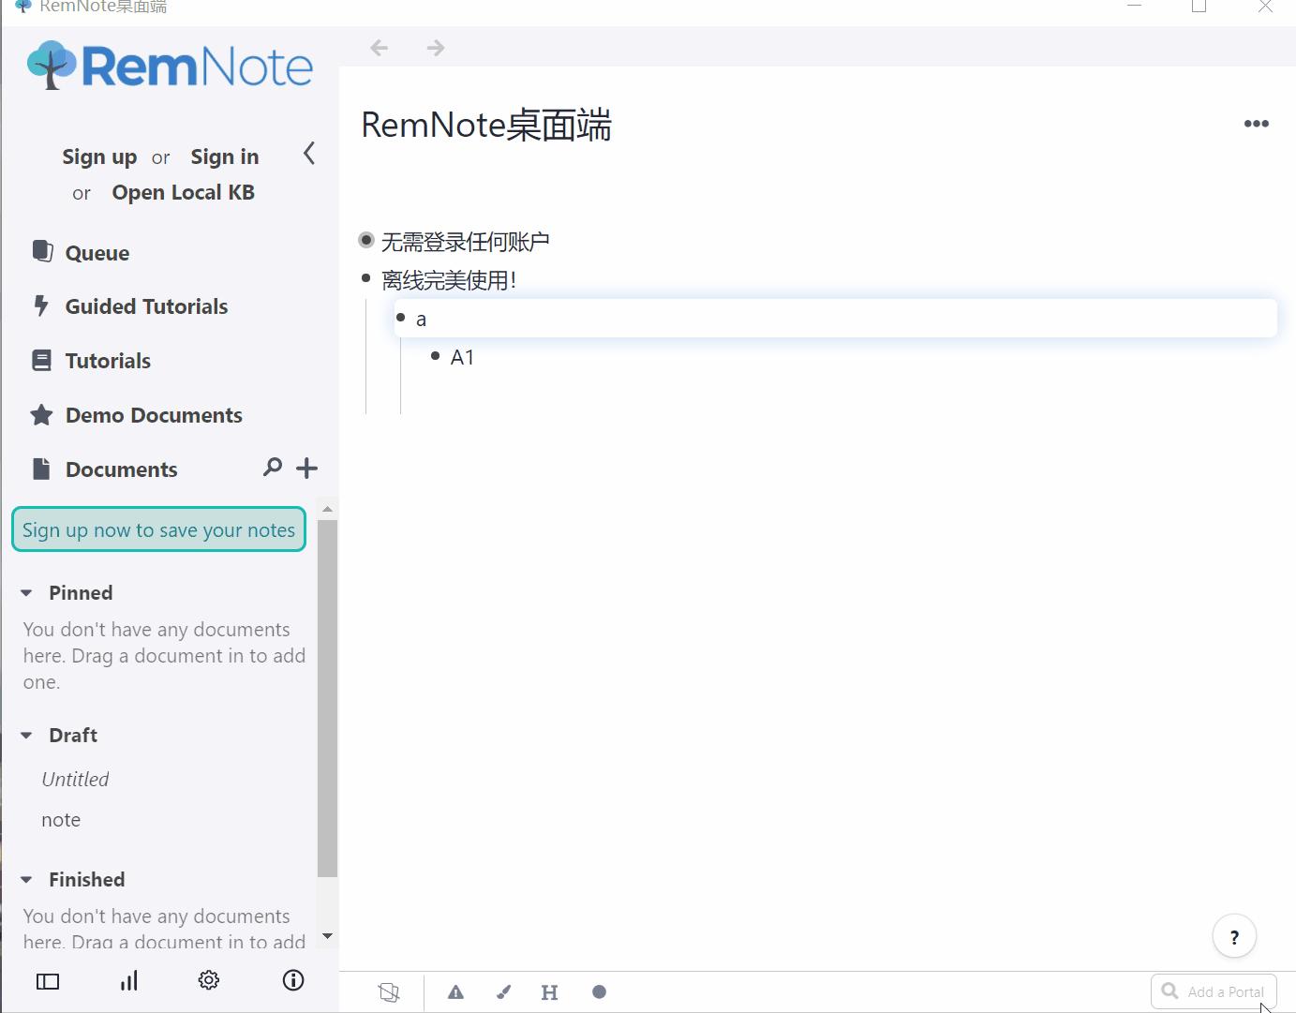Viewport: 1296px width, 1013px height.
Task: Click the sidebar scrollbar thumb
Action: pos(327,698)
